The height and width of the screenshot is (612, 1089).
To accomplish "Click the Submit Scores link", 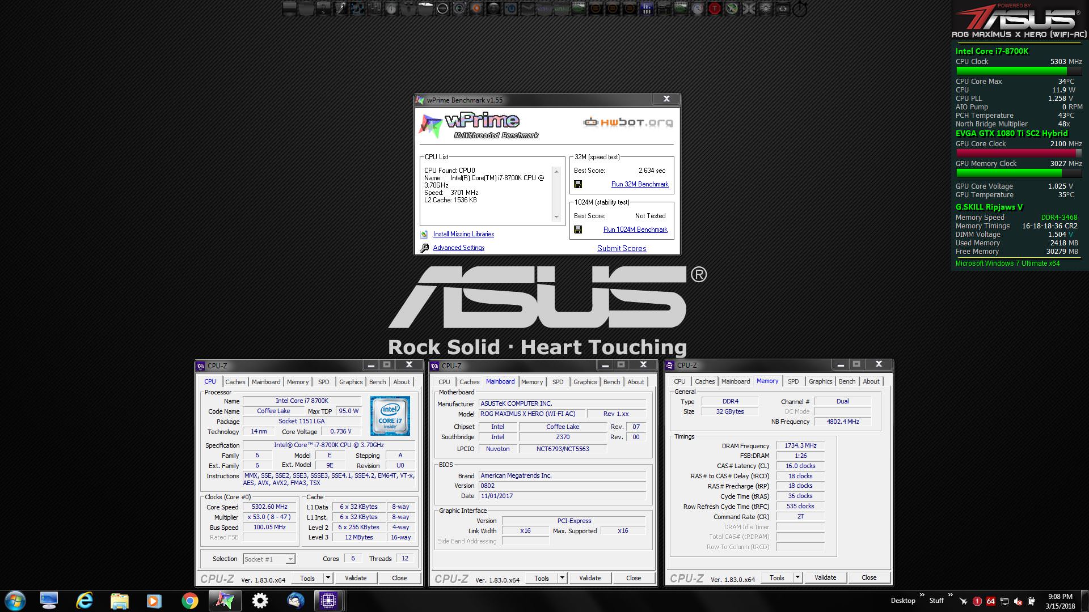I will [x=622, y=248].
